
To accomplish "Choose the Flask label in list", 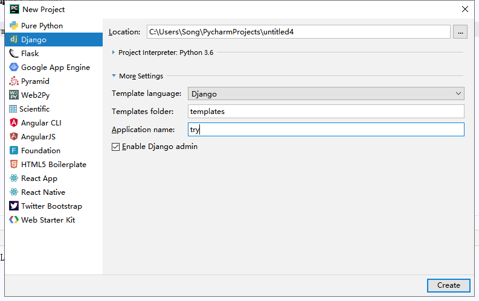I will (x=30, y=53).
